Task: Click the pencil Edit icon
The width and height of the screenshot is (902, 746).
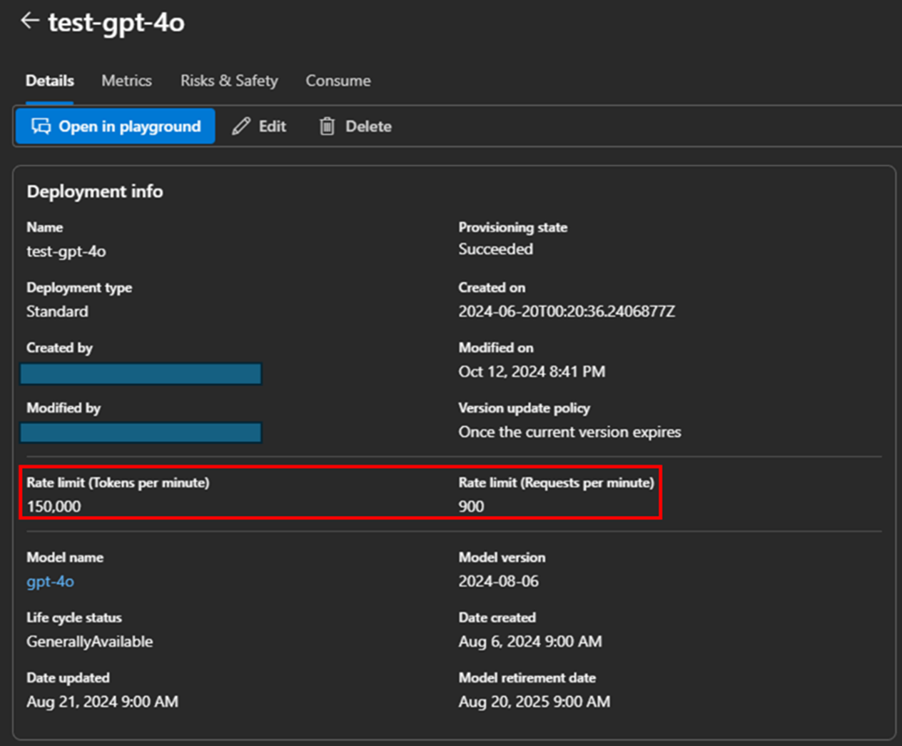Action: 241,126
